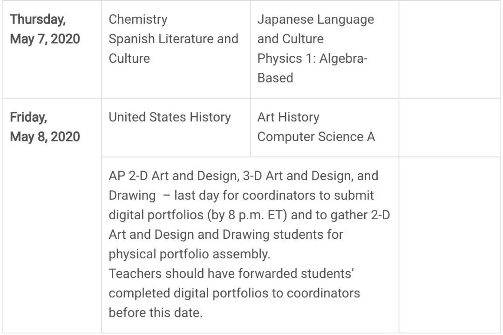Click Drawing – last day for coordinators line
503x335 pixels.
pos(241,196)
